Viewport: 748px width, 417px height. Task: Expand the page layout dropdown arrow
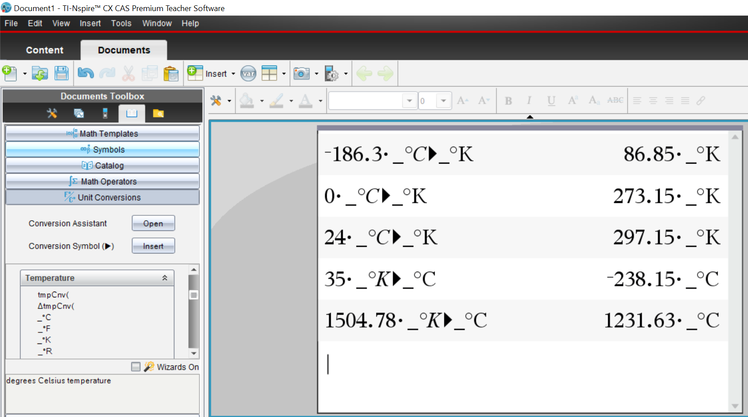pyautogui.click(x=284, y=74)
